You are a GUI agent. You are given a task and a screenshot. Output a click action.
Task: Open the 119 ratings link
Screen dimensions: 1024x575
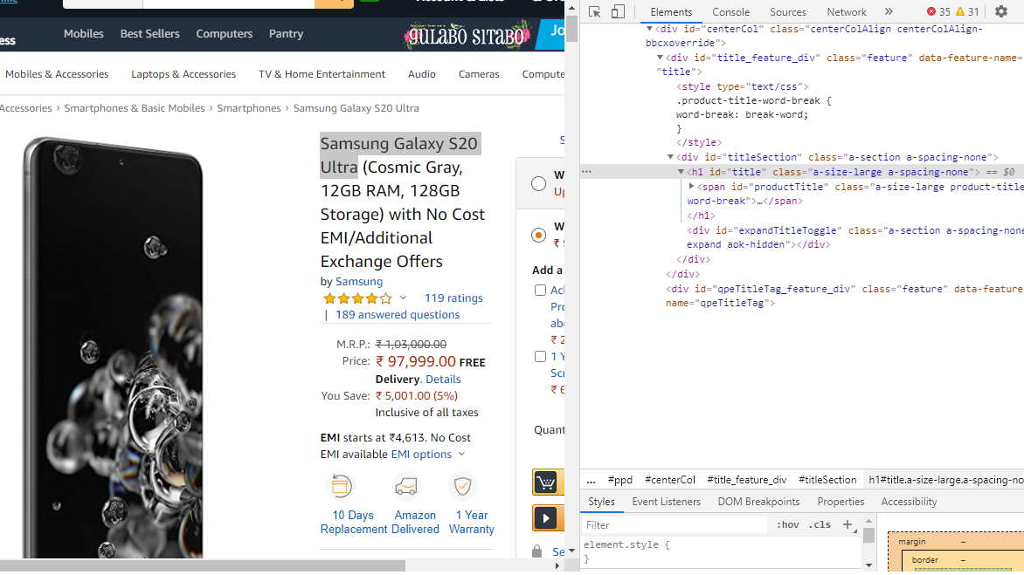(x=453, y=298)
